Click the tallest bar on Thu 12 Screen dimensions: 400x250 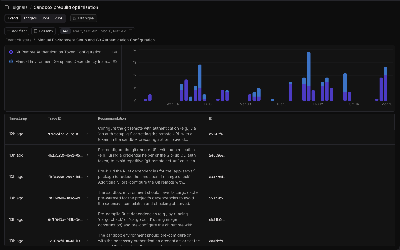tap(309, 76)
